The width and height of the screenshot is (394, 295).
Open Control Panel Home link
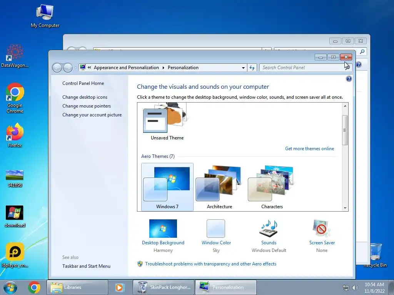pos(83,83)
